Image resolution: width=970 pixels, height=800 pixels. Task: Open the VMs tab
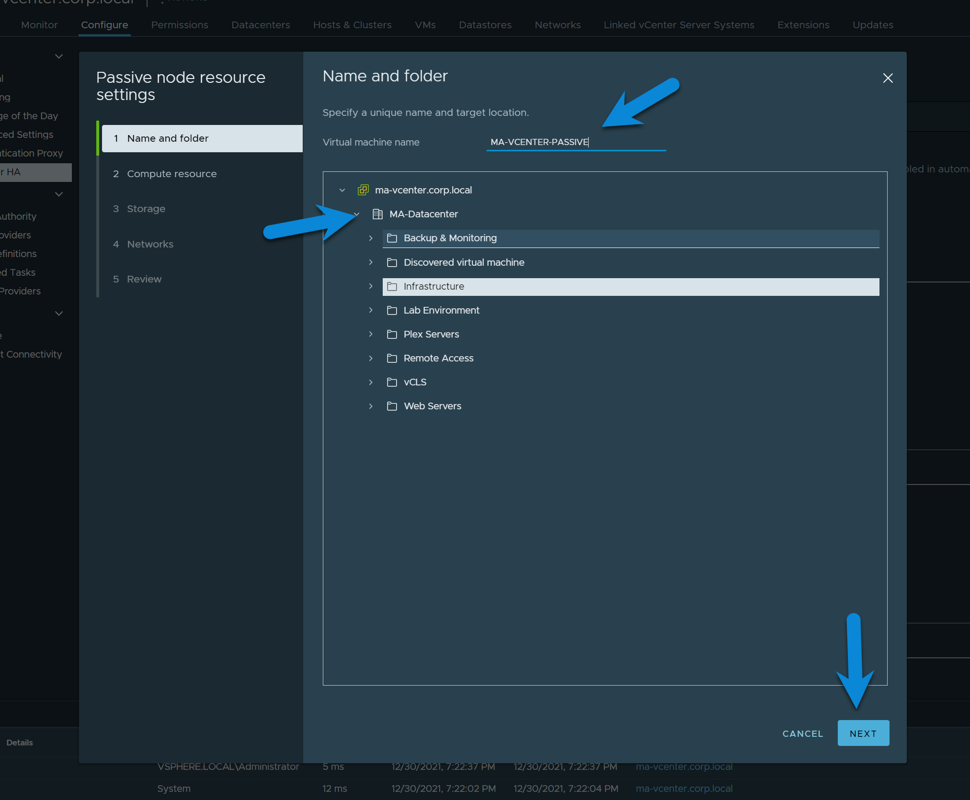tap(425, 25)
